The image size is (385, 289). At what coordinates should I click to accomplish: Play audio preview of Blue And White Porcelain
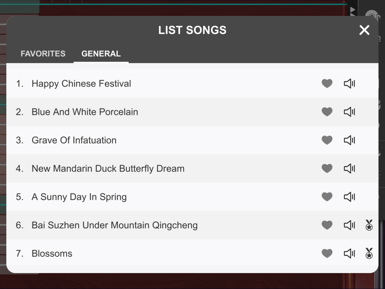click(349, 112)
